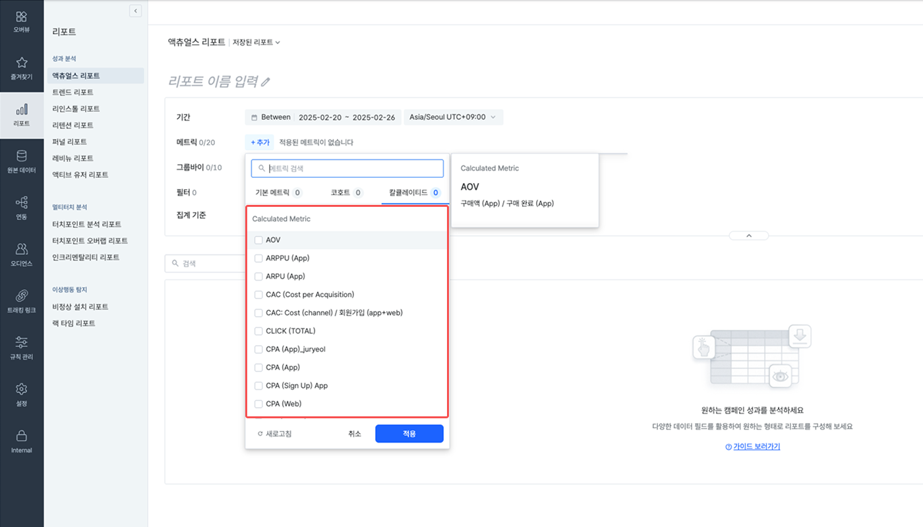Open the 원본 데이터 database icon
Image resolution: width=923 pixels, height=527 pixels.
[x=22, y=155]
